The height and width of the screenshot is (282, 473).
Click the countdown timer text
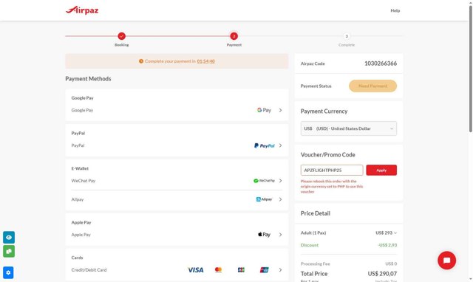pos(205,61)
